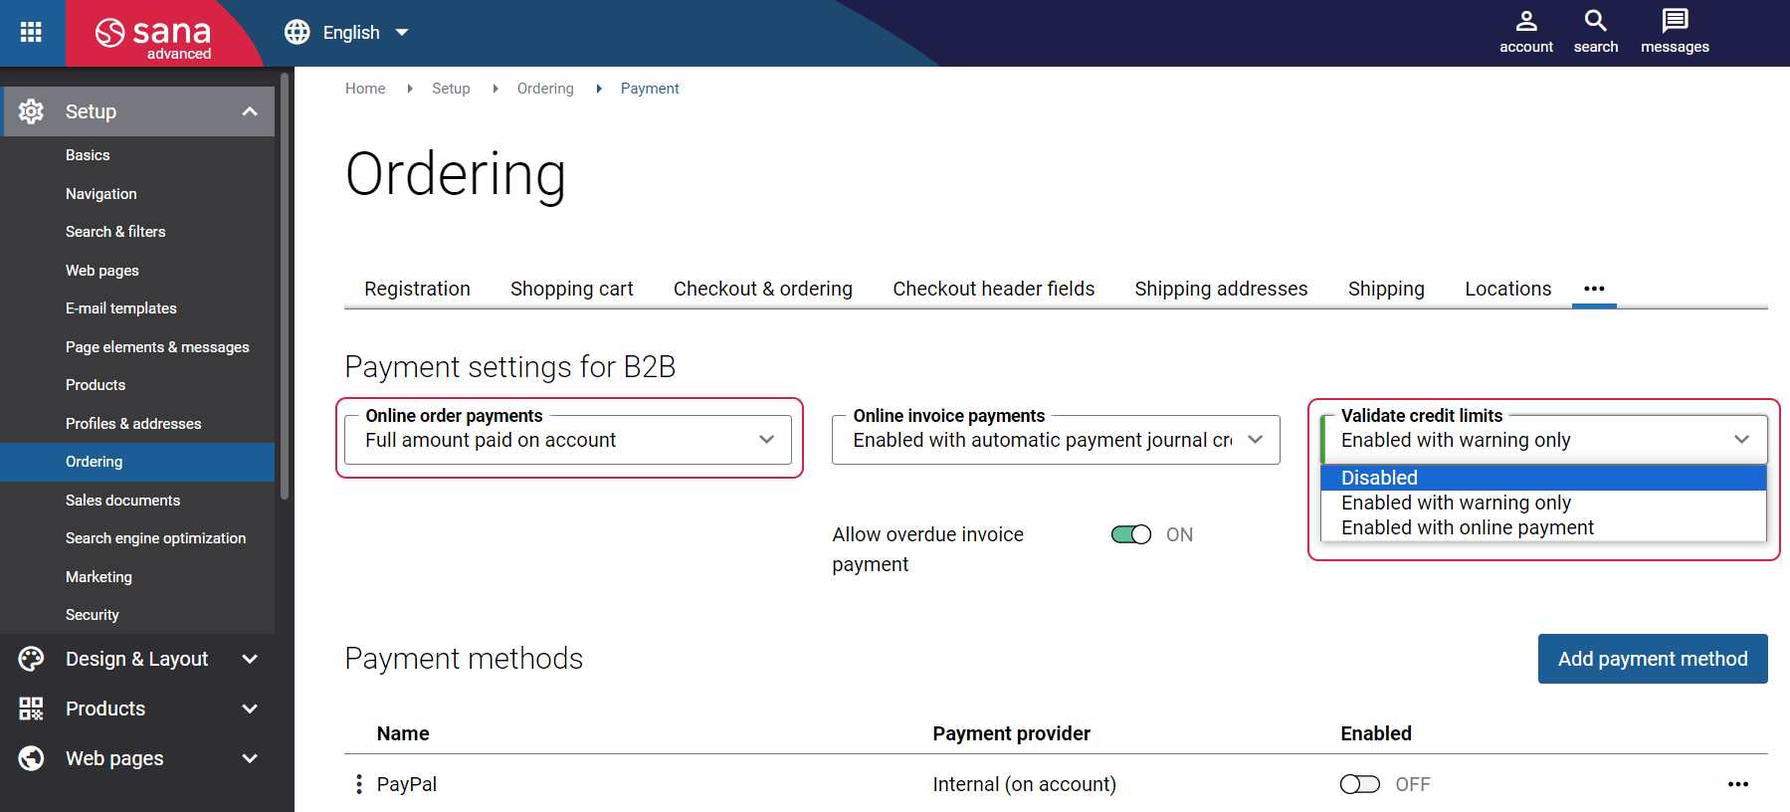The image size is (1790, 812).
Task: Click Add payment method button
Action: (1653, 659)
